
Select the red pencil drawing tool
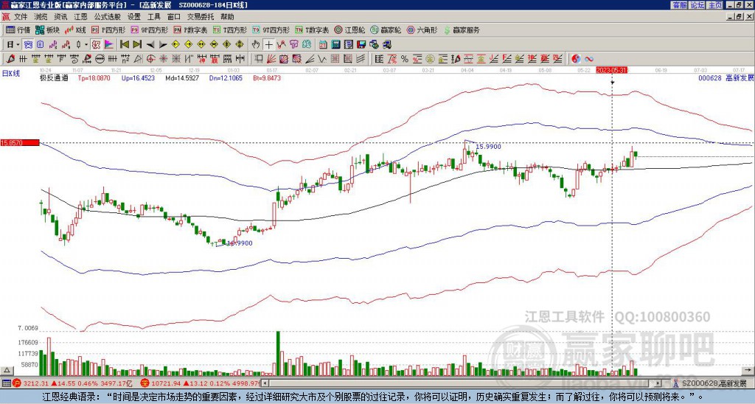point(10,59)
